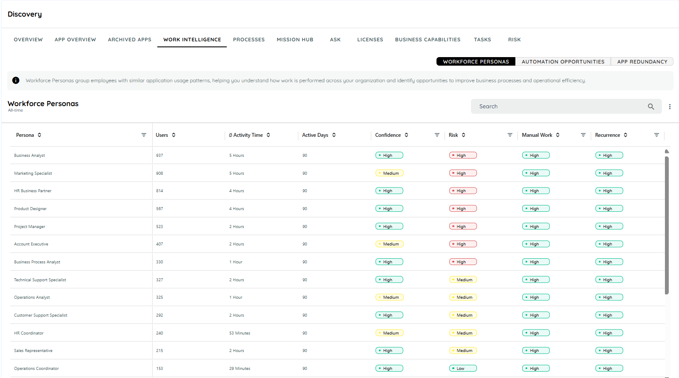
Task: Select the Workforce Personas view toggle
Action: pyautogui.click(x=476, y=62)
